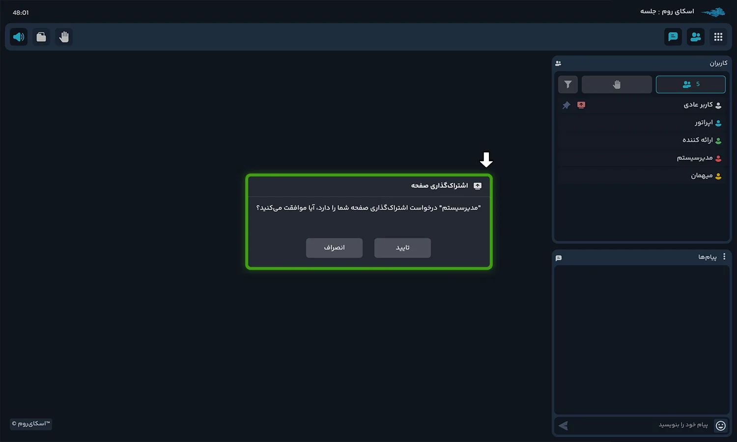Image resolution: width=737 pixels, height=442 pixels.
Task: Open the grid apps menu icon
Action: pos(718,37)
